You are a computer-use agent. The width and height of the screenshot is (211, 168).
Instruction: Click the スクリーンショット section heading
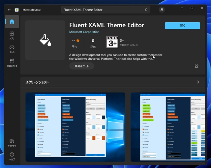(x=37, y=82)
